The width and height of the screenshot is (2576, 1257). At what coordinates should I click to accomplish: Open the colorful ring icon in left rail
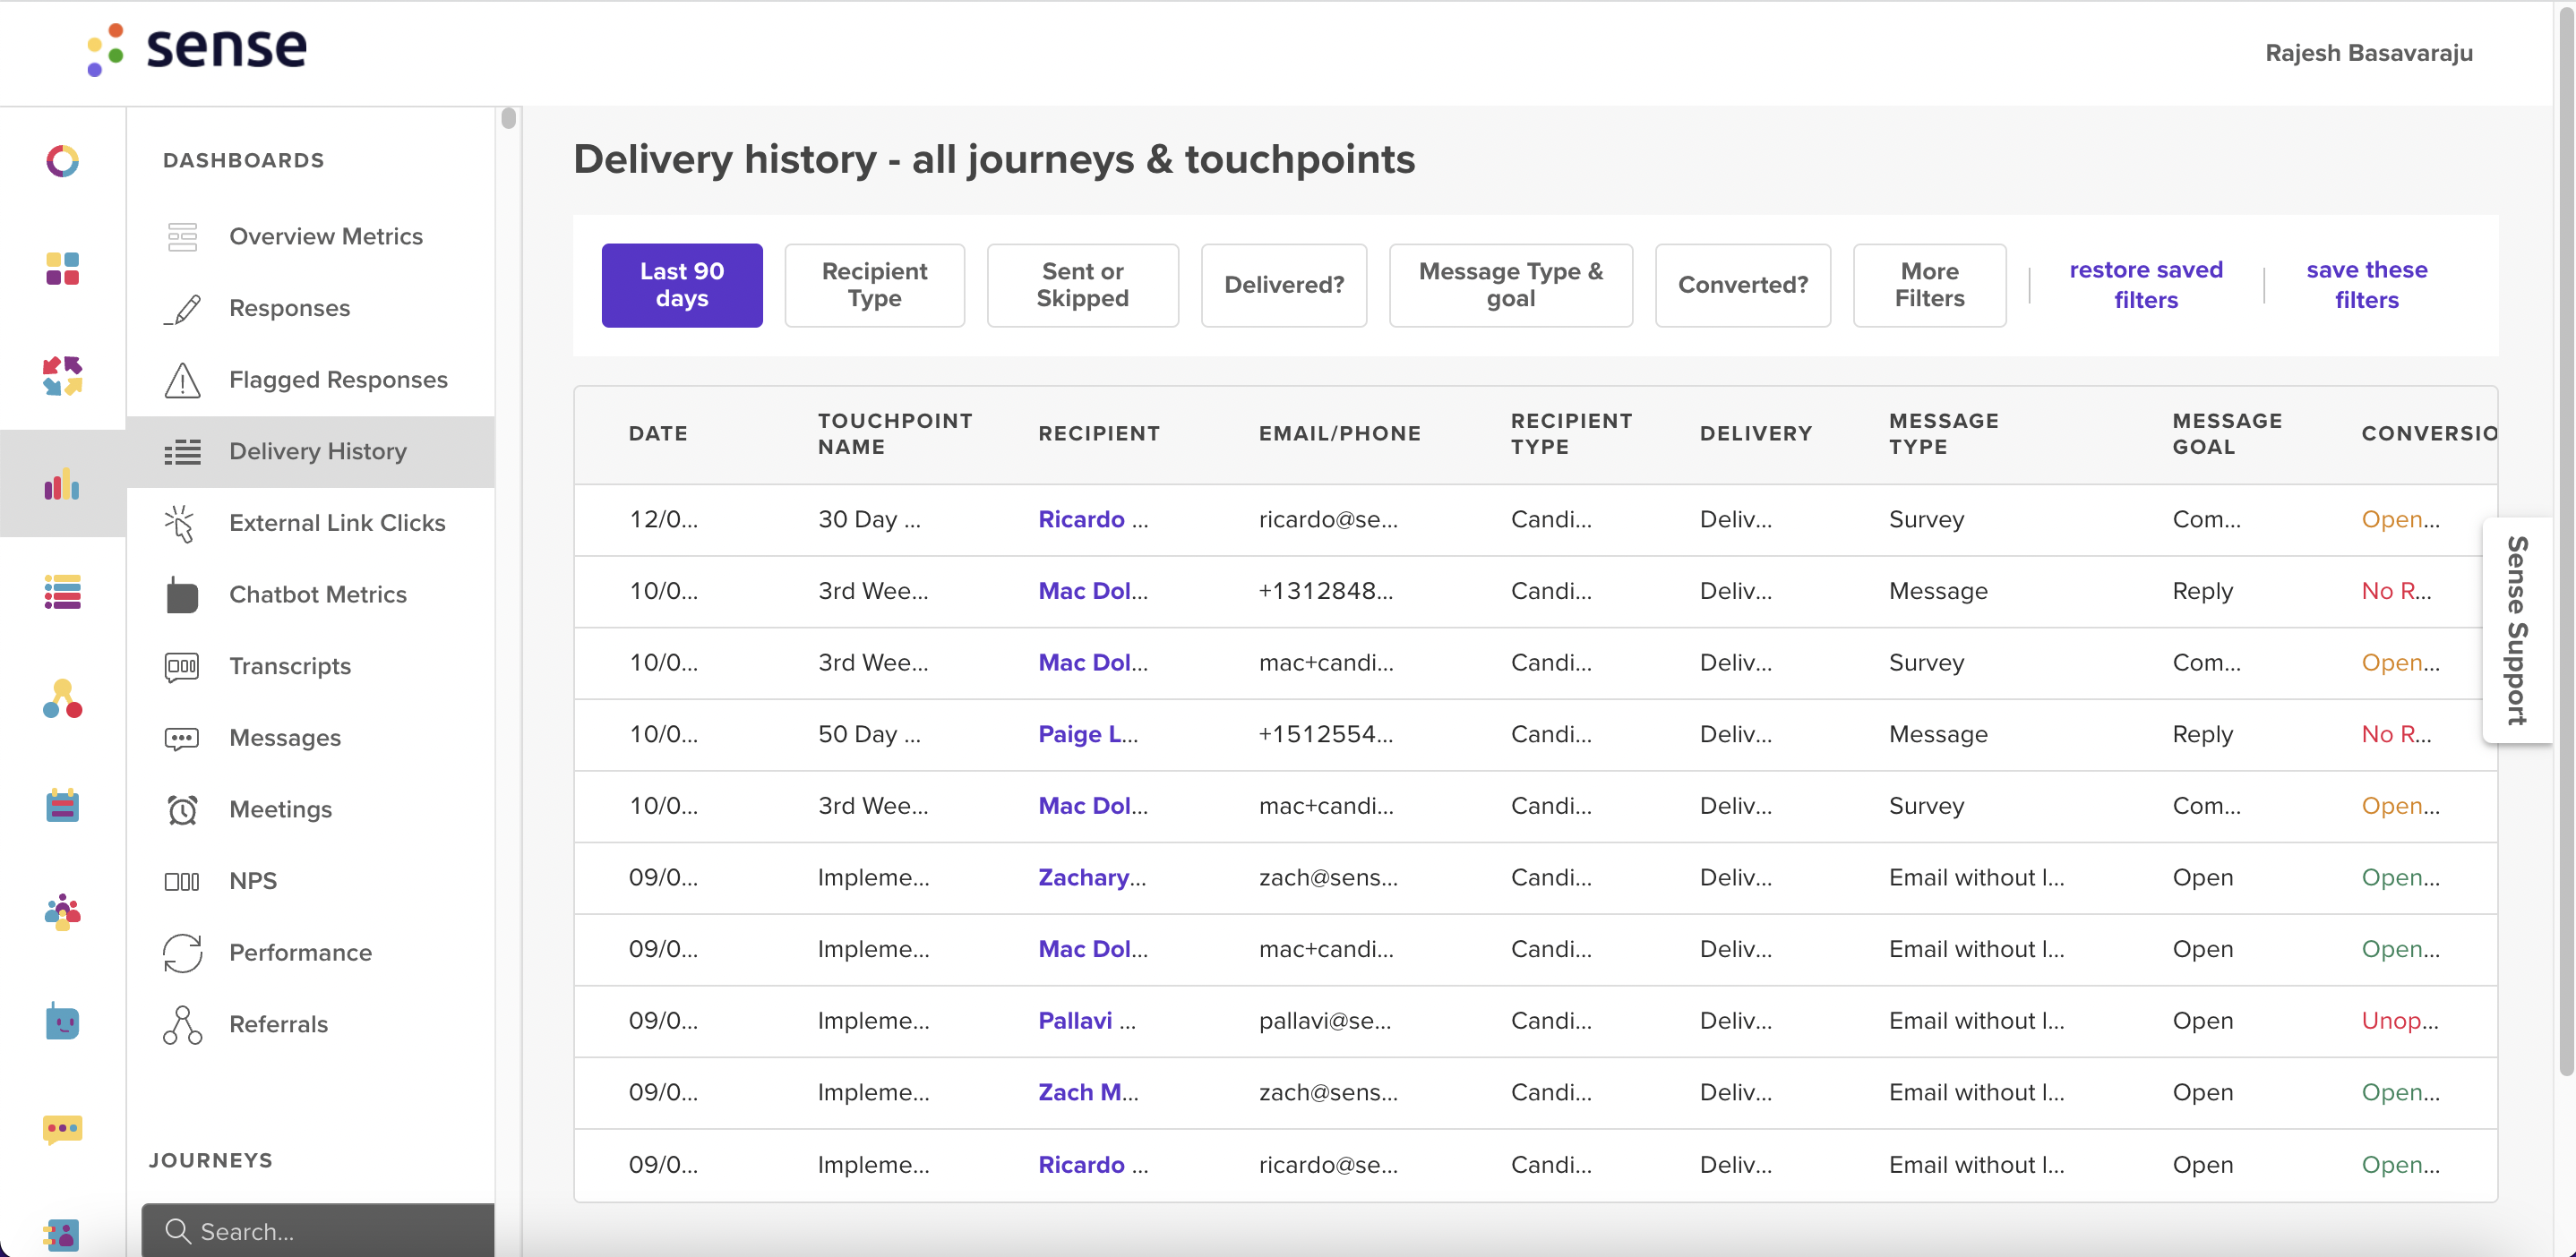coord(62,161)
